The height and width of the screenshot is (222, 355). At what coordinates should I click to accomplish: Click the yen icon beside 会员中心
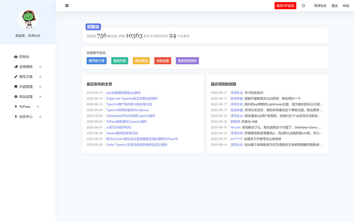[16, 116]
